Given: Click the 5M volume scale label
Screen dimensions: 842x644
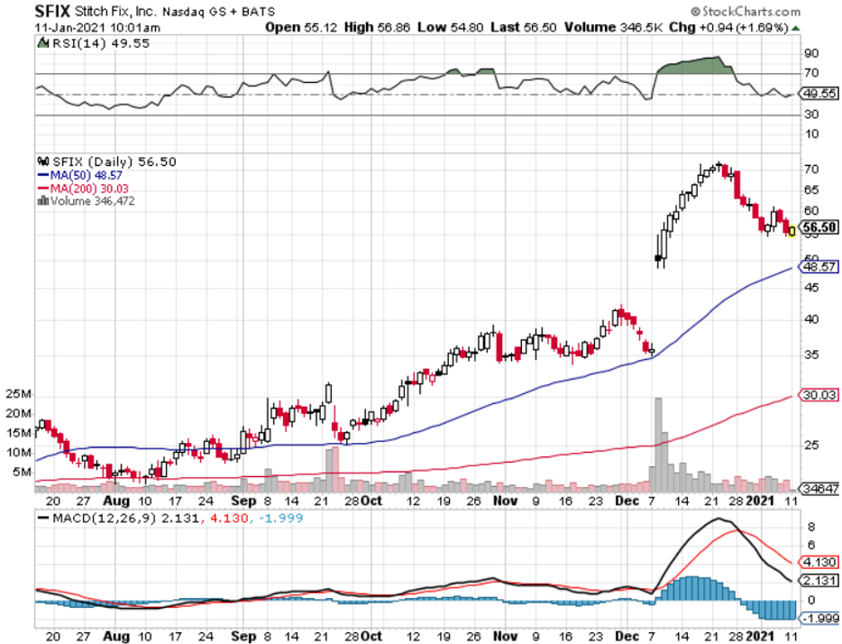Looking at the screenshot, I should [22, 472].
